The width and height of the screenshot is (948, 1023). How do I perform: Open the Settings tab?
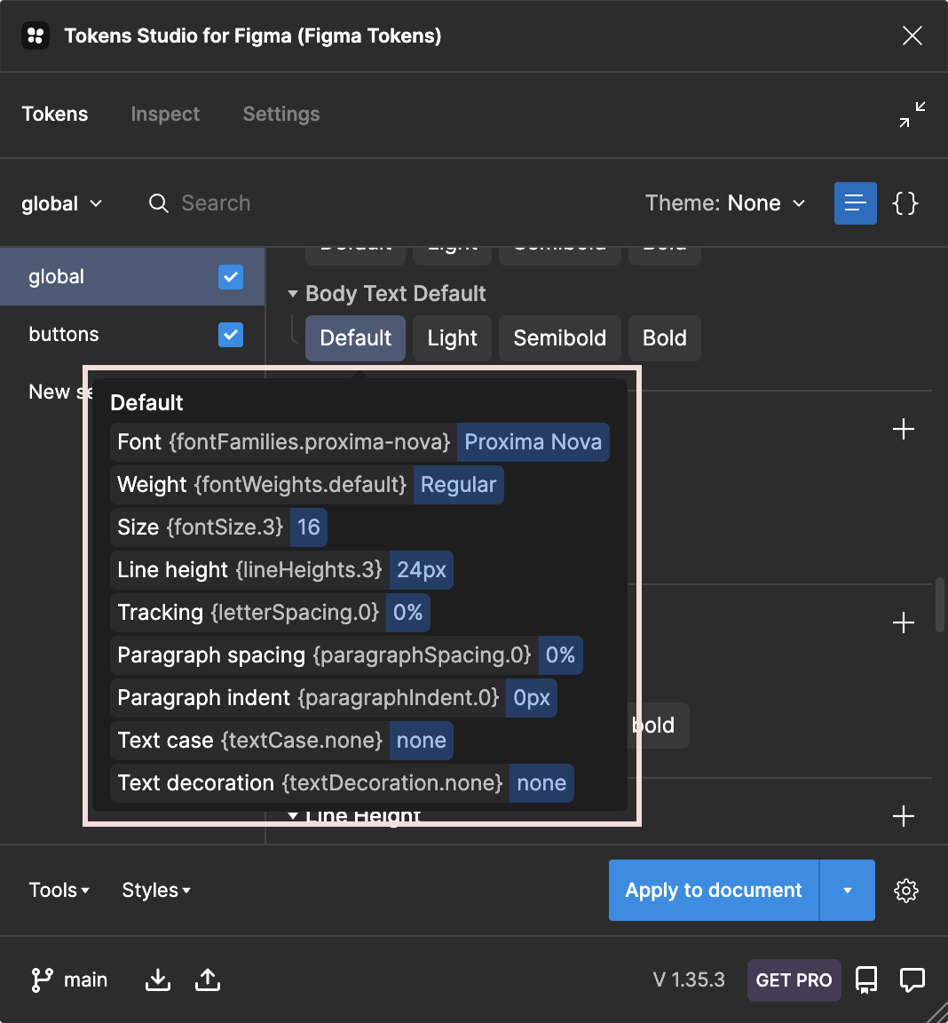tap(281, 115)
